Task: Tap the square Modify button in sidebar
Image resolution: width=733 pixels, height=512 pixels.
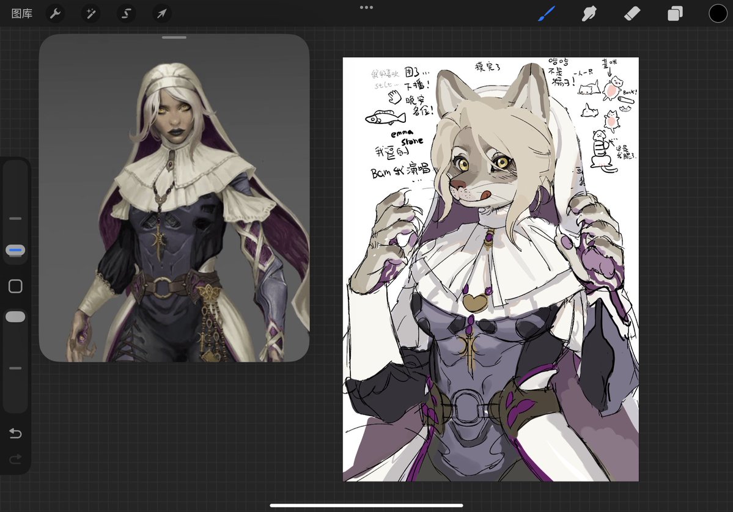Action: [15, 286]
